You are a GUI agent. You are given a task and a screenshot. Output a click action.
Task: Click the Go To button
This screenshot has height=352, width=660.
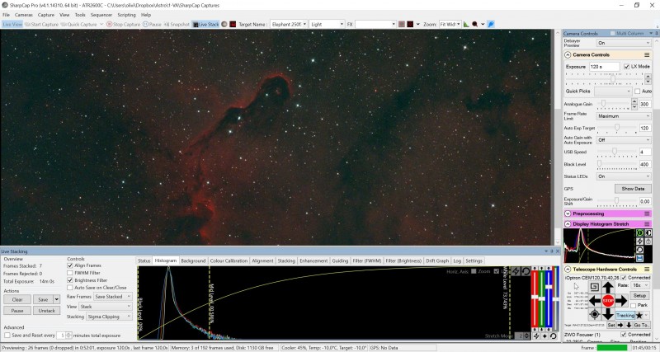[x=641, y=325]
